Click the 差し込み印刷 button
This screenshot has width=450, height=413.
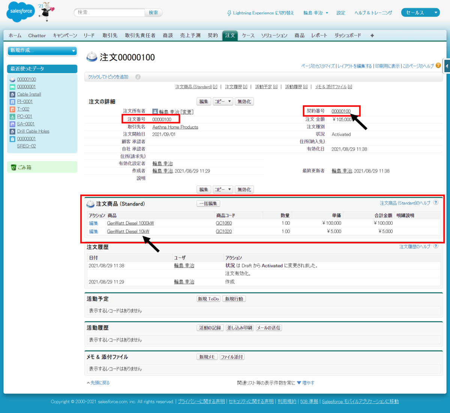point(240,328)
